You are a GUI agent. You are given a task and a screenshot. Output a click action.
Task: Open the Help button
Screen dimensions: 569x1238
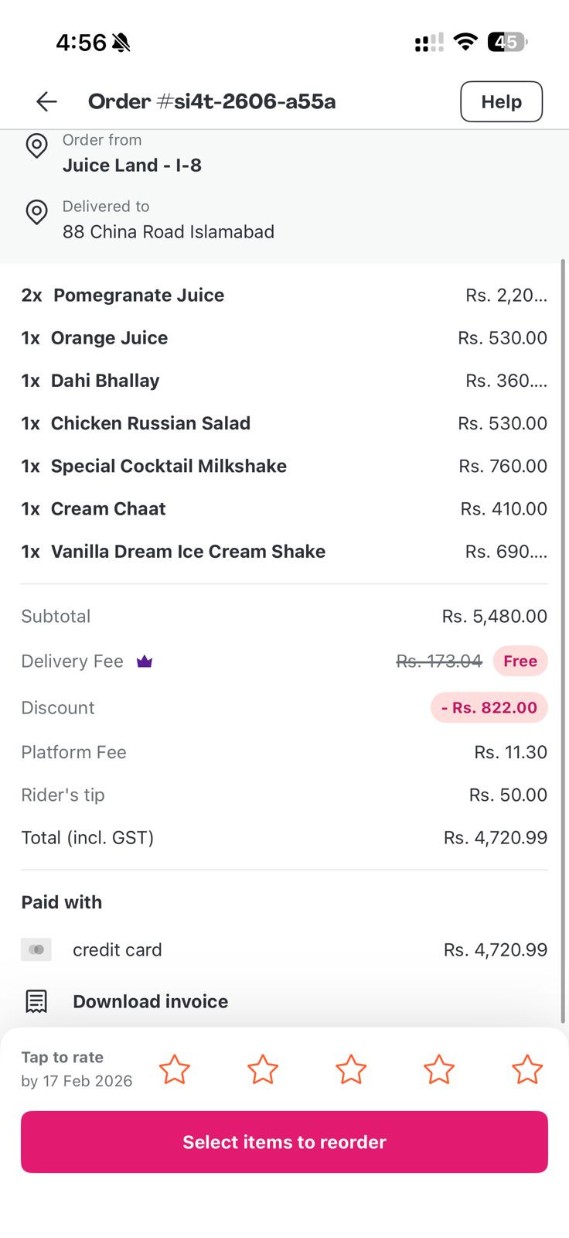[x=501, y=101]
